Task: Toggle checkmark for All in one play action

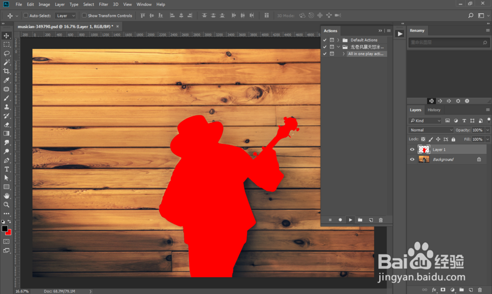Action: coord(325,54)
